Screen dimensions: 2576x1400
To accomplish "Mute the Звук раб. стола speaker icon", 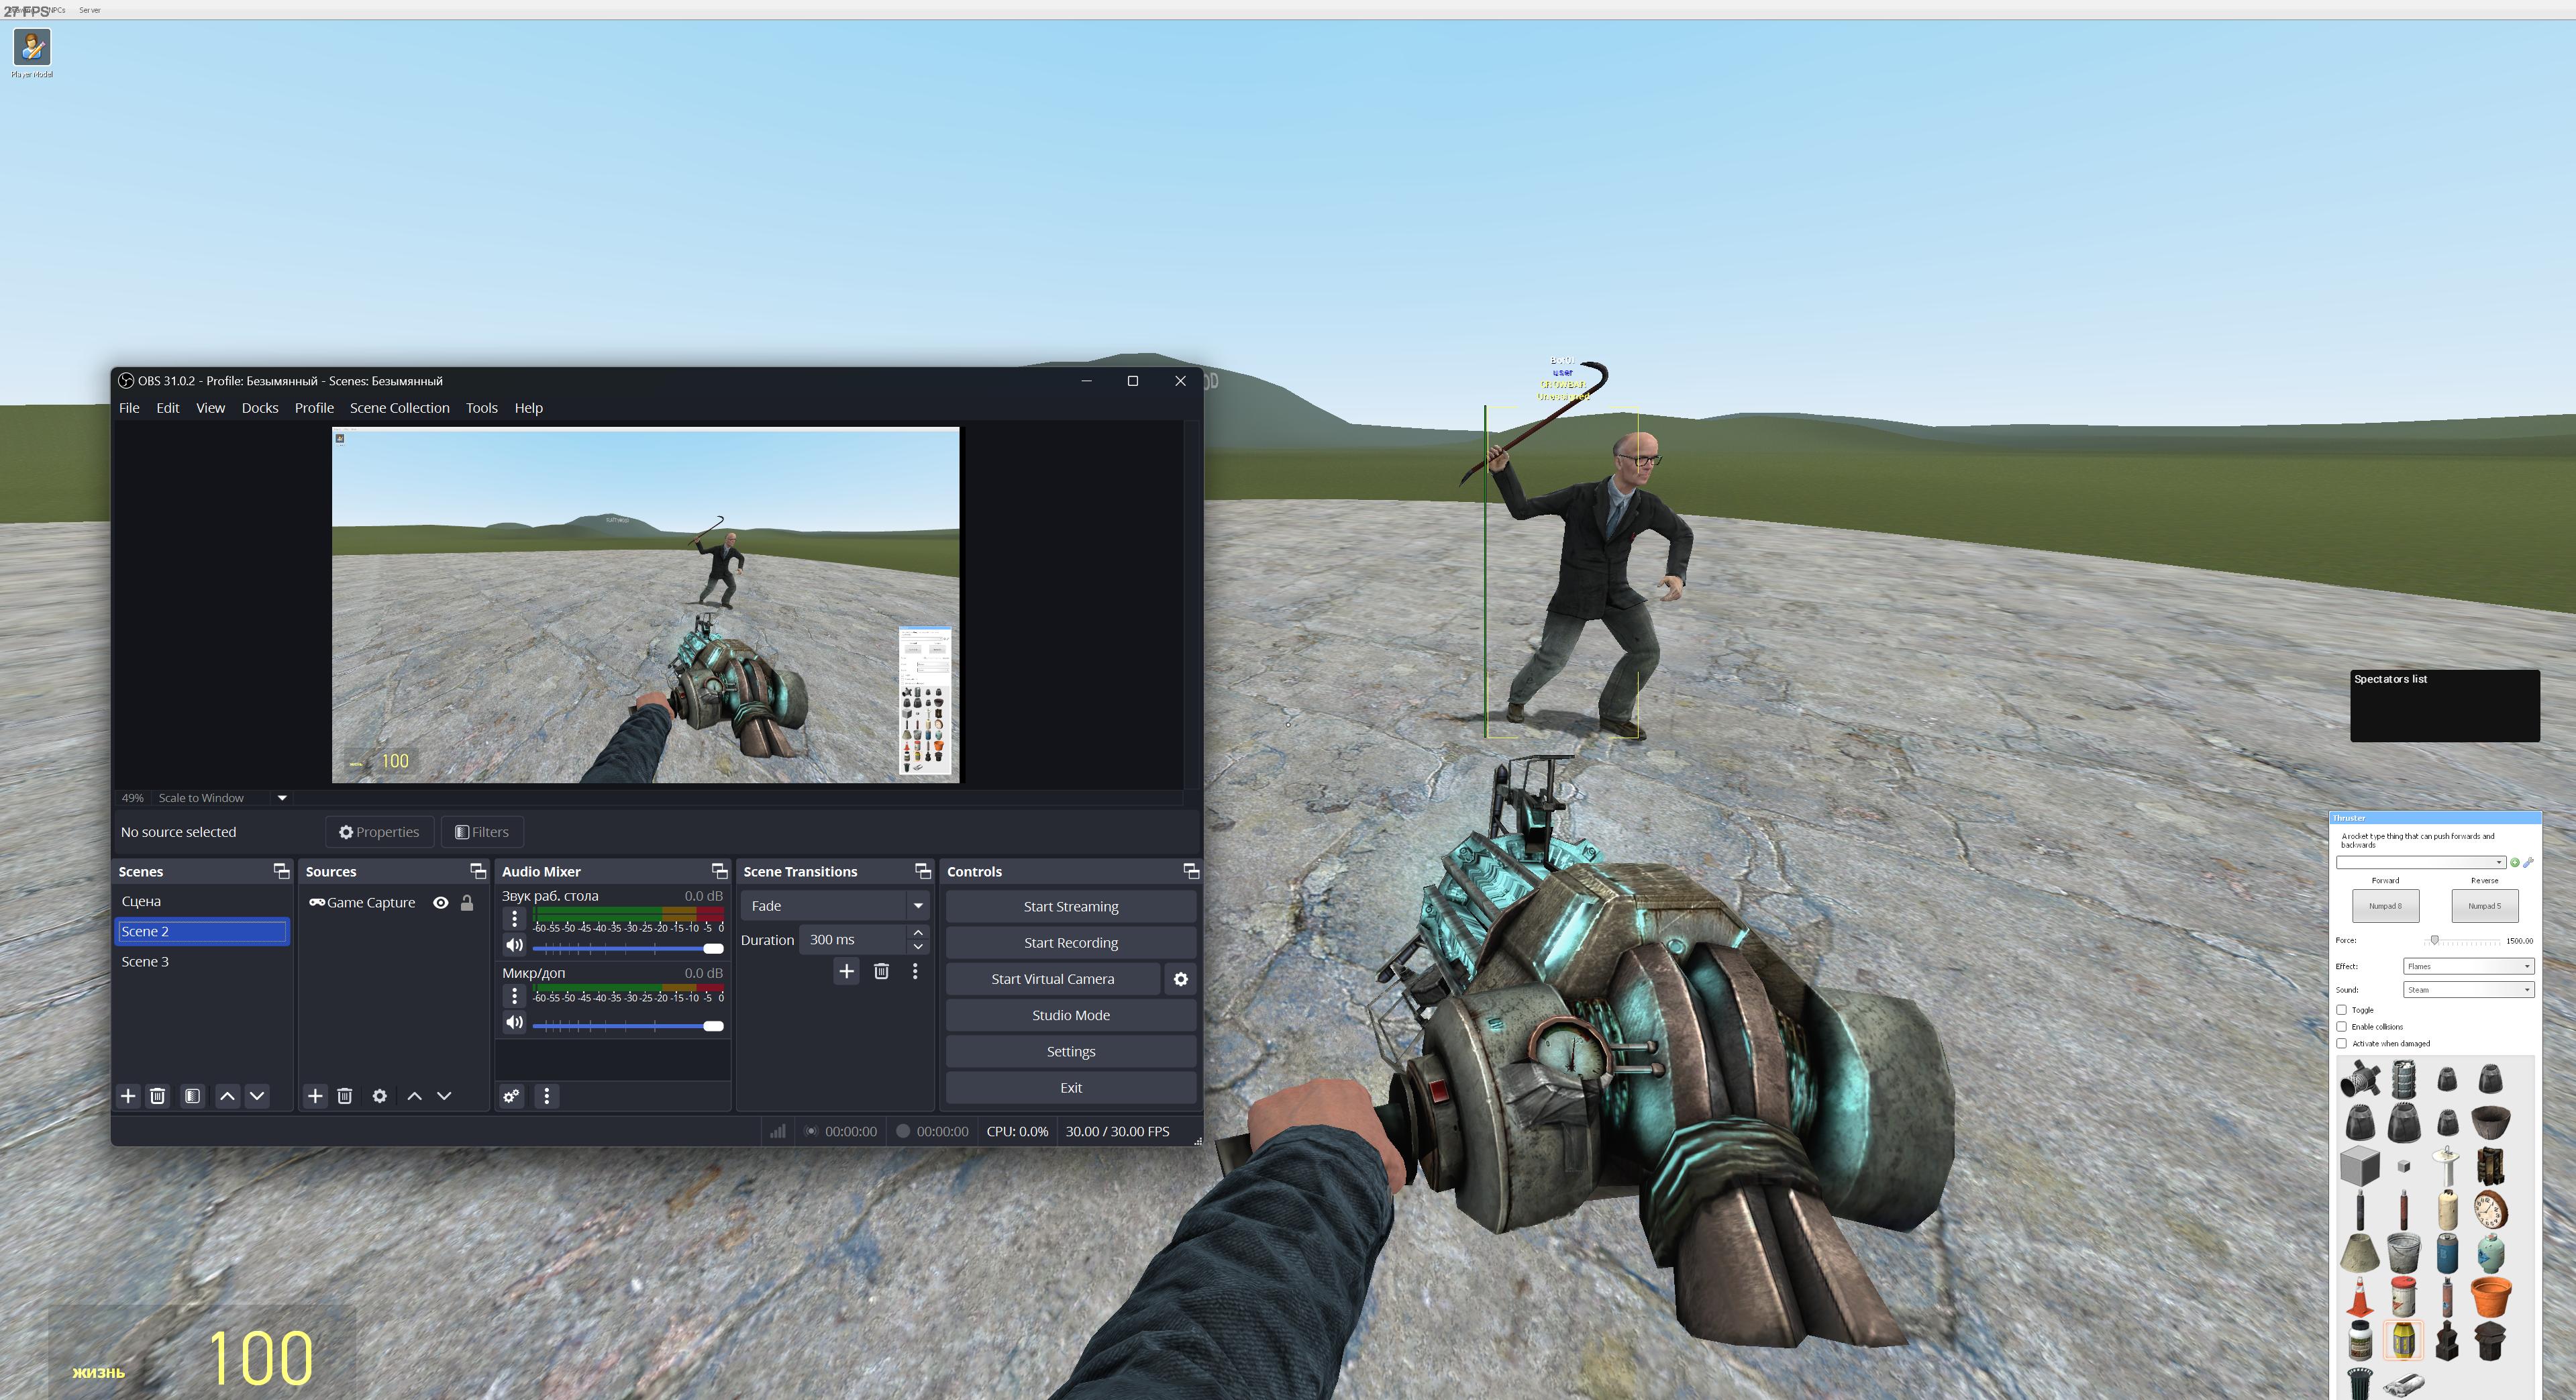I will (x=514, y=945).
